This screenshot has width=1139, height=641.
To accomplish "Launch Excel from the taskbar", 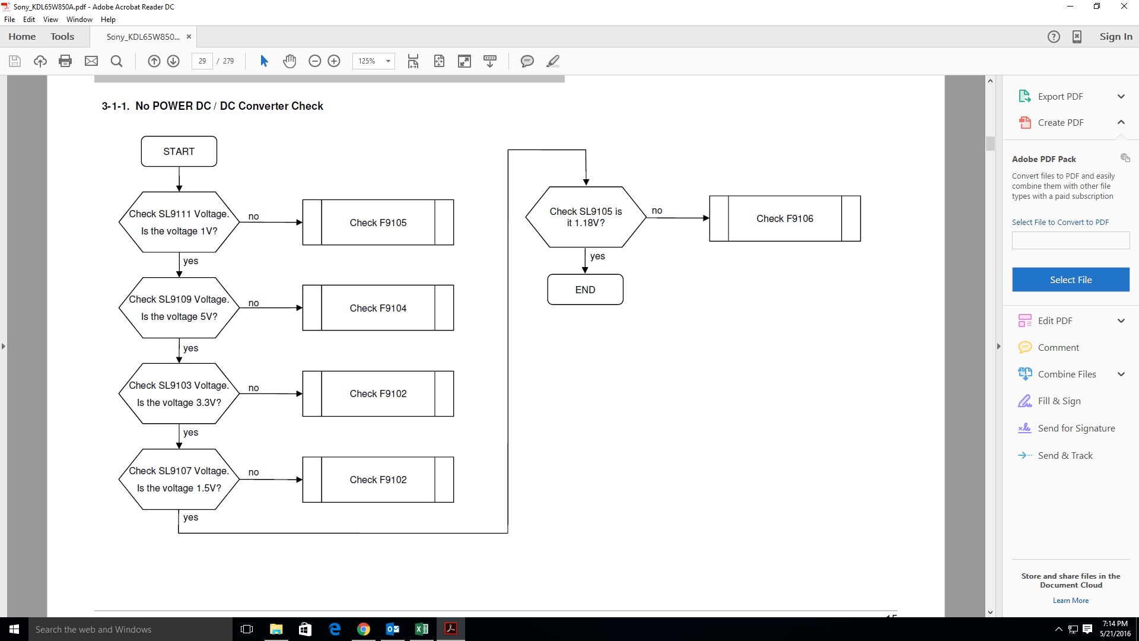I will (x=422, y=629).
